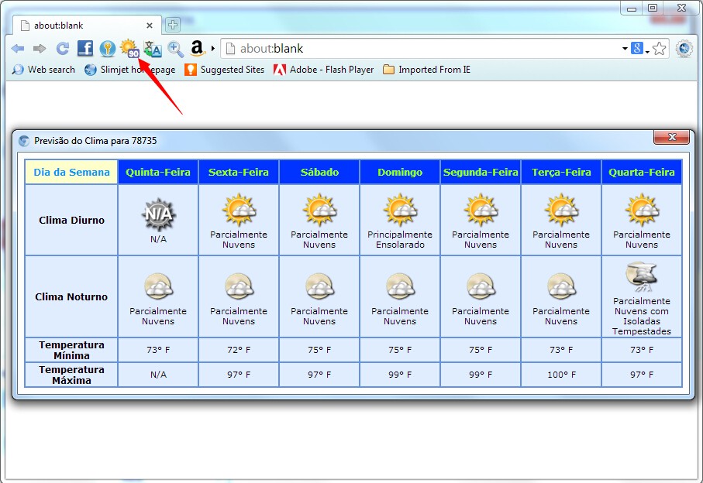Click Sexta-Feira daytime partly cloudy icon

tap(239, 210)
